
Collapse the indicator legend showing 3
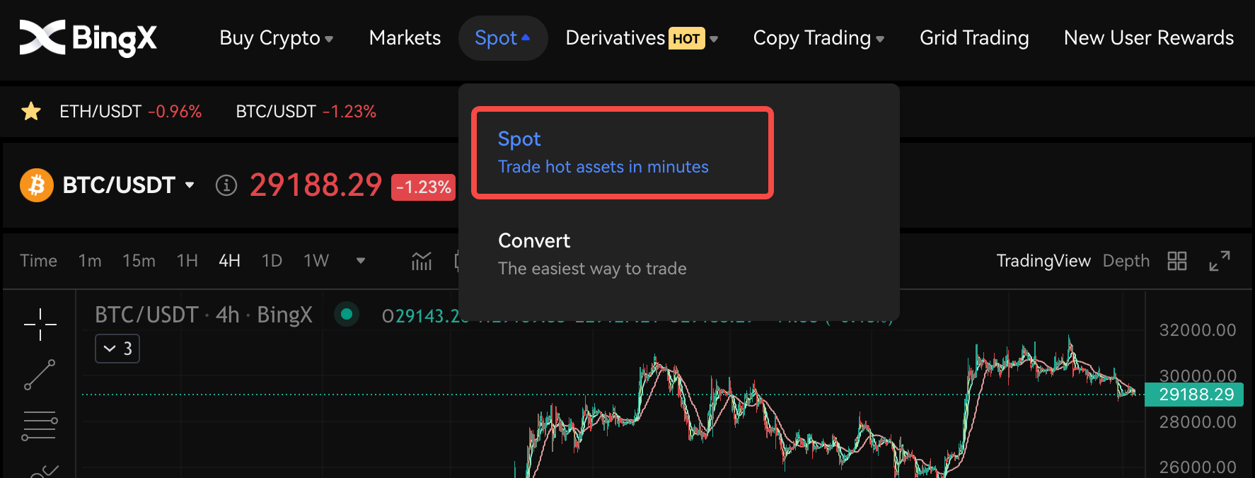point(117,349)
